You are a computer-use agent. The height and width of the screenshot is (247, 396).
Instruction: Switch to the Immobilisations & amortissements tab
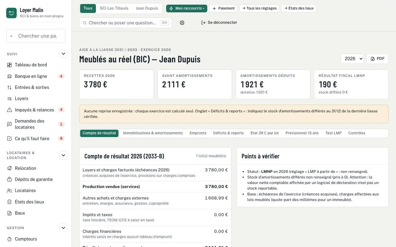(x=153, y=133)
